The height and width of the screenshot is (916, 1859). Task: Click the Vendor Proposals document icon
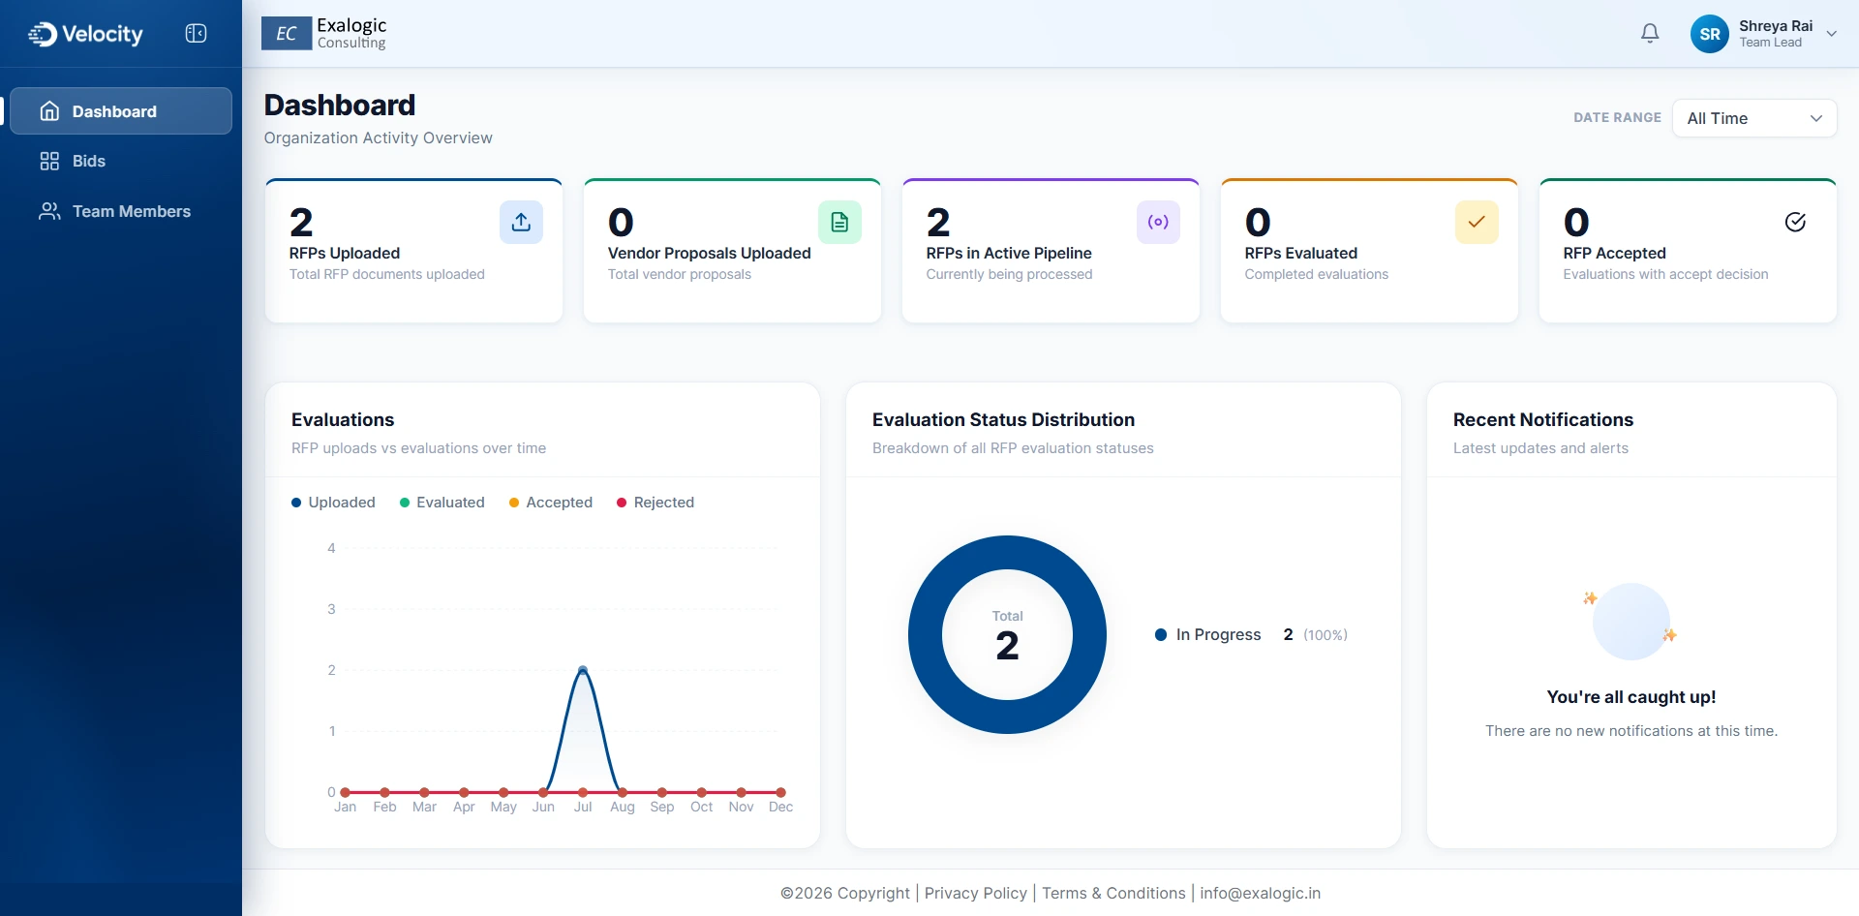839,222
